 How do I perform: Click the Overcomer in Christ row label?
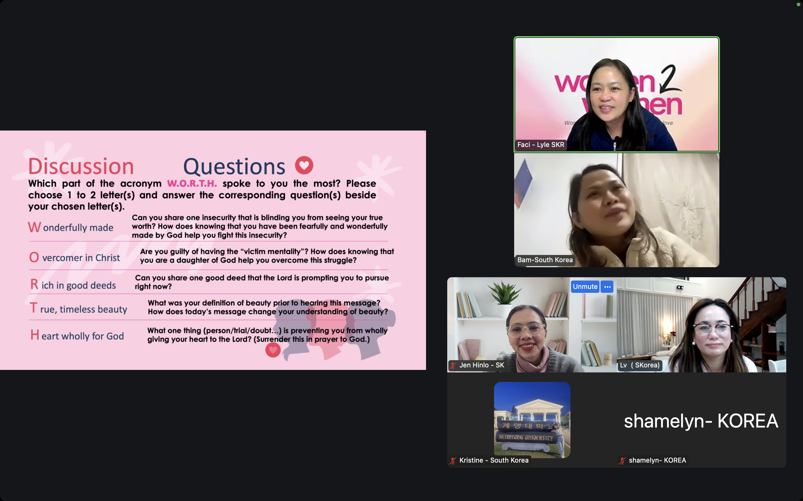point(75,257)
